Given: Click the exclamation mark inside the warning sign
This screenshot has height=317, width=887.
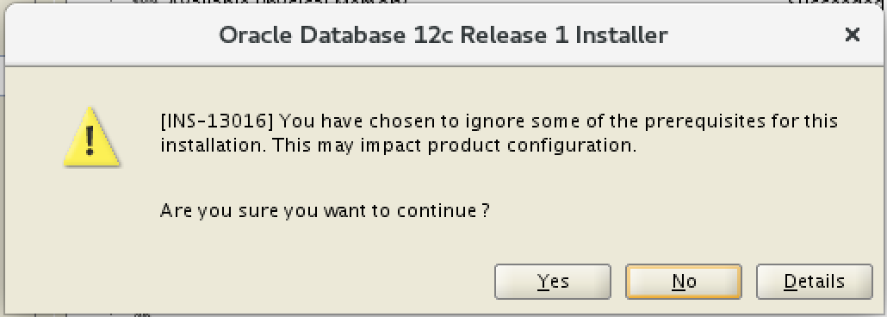Looking at the screenshot, I should coord(90,141).
